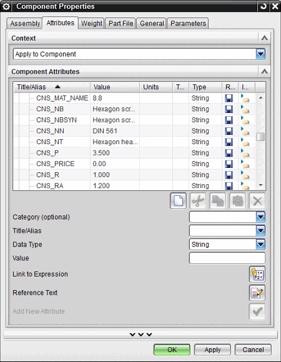Click the Copy attribute icon
This screenshot has height=362, width=281.
click(x=218, y=201)
